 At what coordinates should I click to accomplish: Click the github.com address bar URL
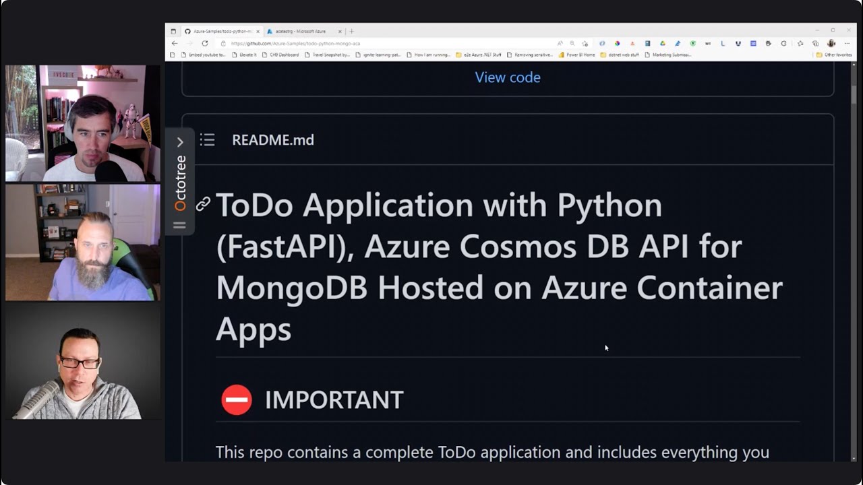[295, 43]
